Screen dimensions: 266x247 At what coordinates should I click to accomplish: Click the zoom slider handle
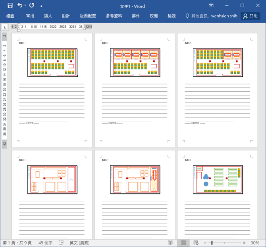pos(212,243)
